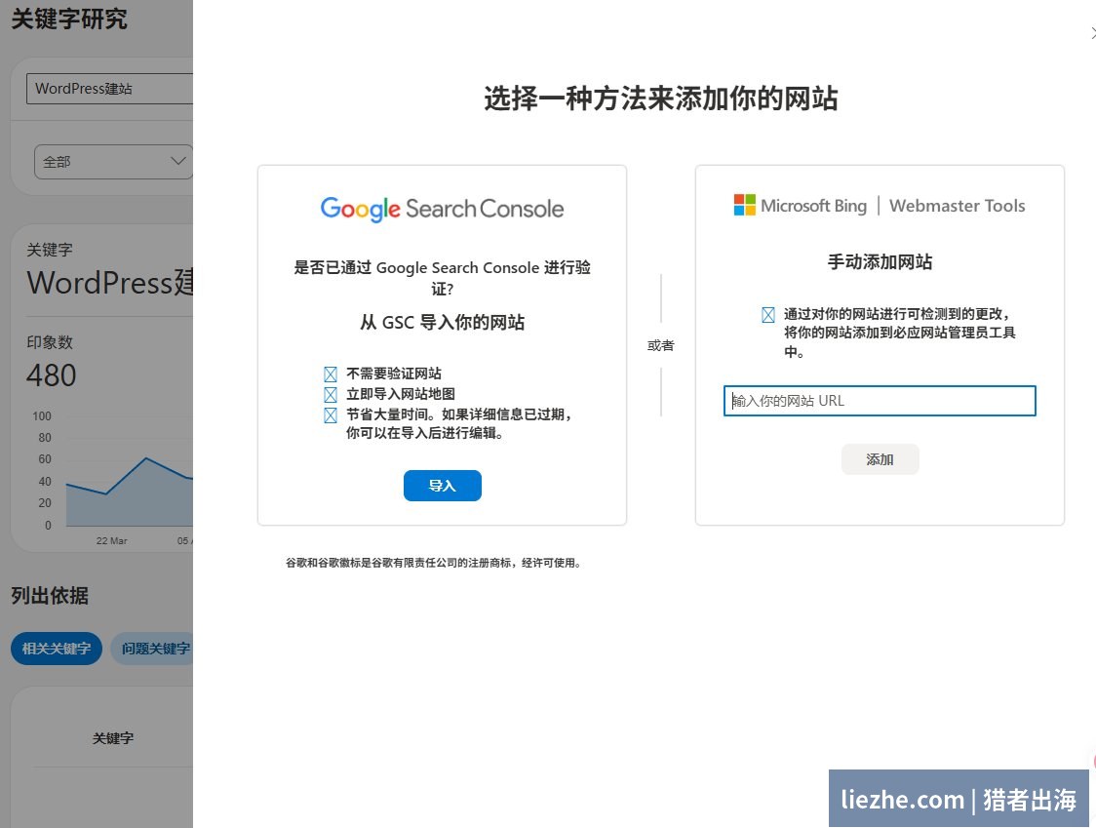1096x828 pixels.
Task: Click the 选择一种方法来添加你的网站 title
Action: (660, 99)
